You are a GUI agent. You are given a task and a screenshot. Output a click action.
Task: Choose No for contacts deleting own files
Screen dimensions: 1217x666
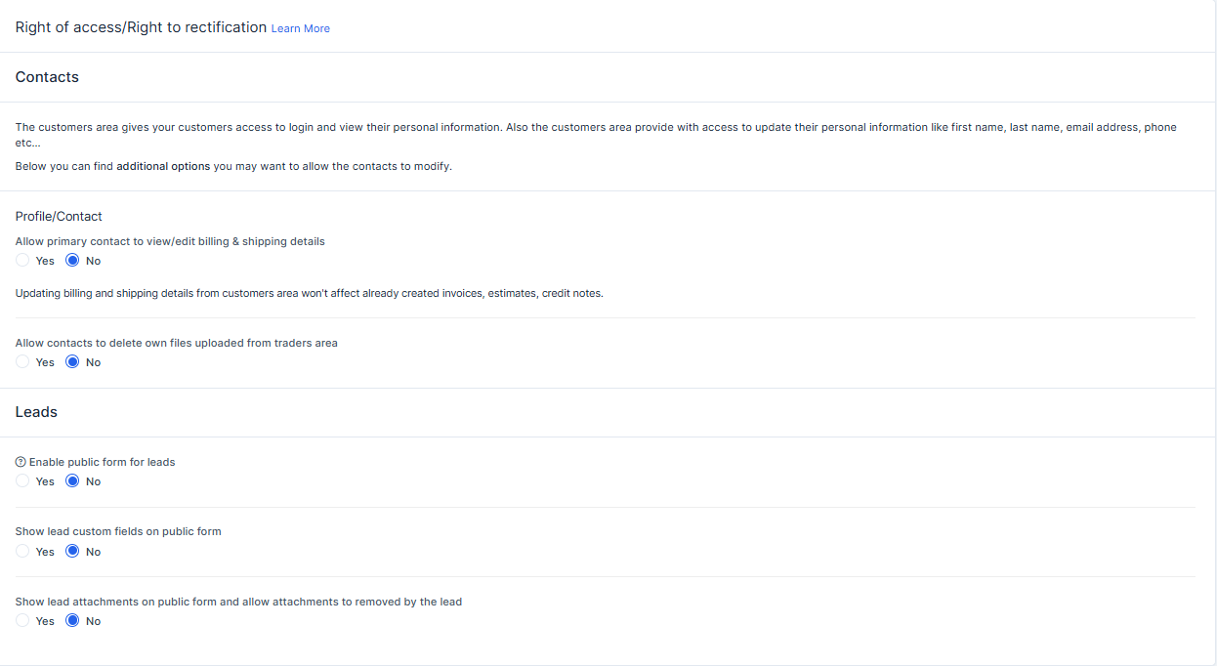(72, 362)
